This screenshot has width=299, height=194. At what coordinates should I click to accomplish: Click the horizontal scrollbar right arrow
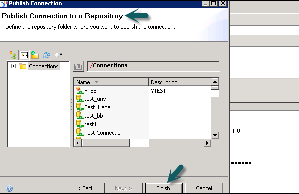pos(207,143)
